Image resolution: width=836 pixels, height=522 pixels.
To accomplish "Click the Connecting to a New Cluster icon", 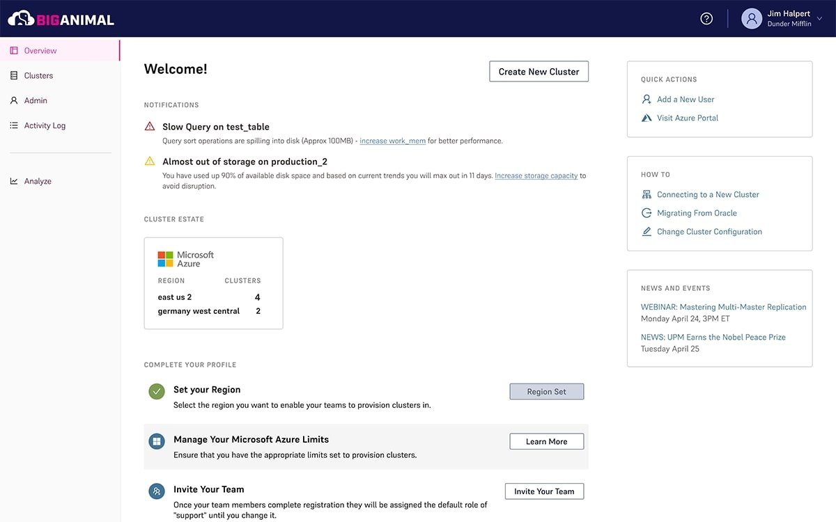I will coord(647,194).
